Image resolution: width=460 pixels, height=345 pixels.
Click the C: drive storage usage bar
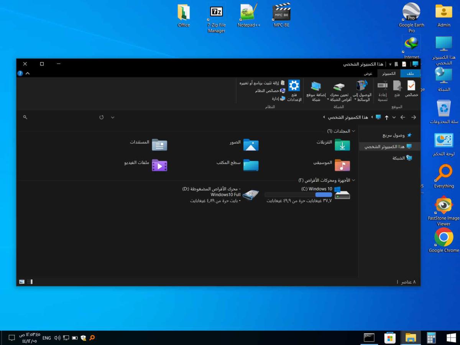[298, 195]
